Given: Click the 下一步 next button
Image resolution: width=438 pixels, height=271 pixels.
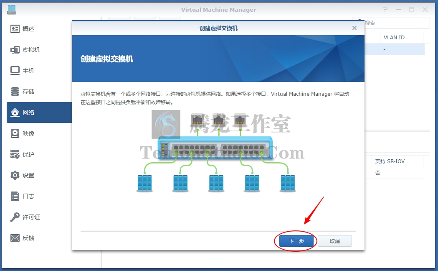Looking at the screenshot, I should (x=296, y=241).
